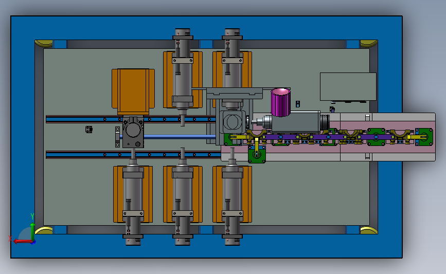Select the central gray housing with circular bore
446x274 pixels.
[x=233, y=122]
